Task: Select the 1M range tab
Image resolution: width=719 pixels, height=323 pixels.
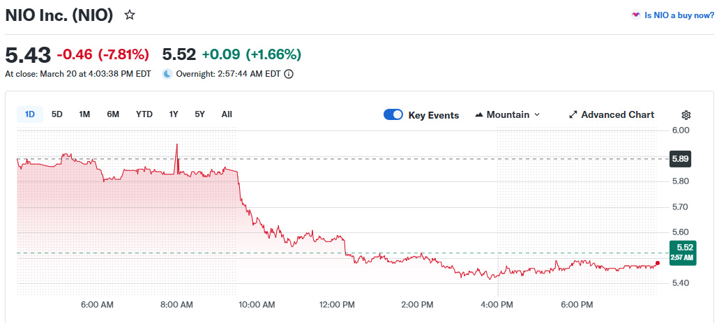Action: [84, 114]
